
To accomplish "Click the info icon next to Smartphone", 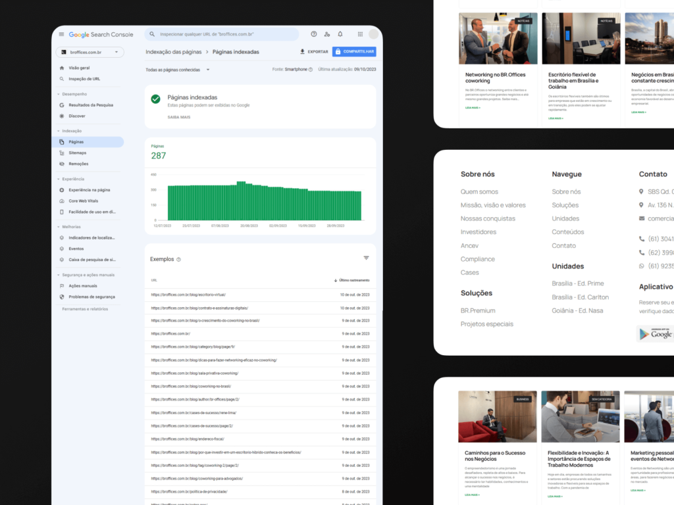I will [311, 70].
